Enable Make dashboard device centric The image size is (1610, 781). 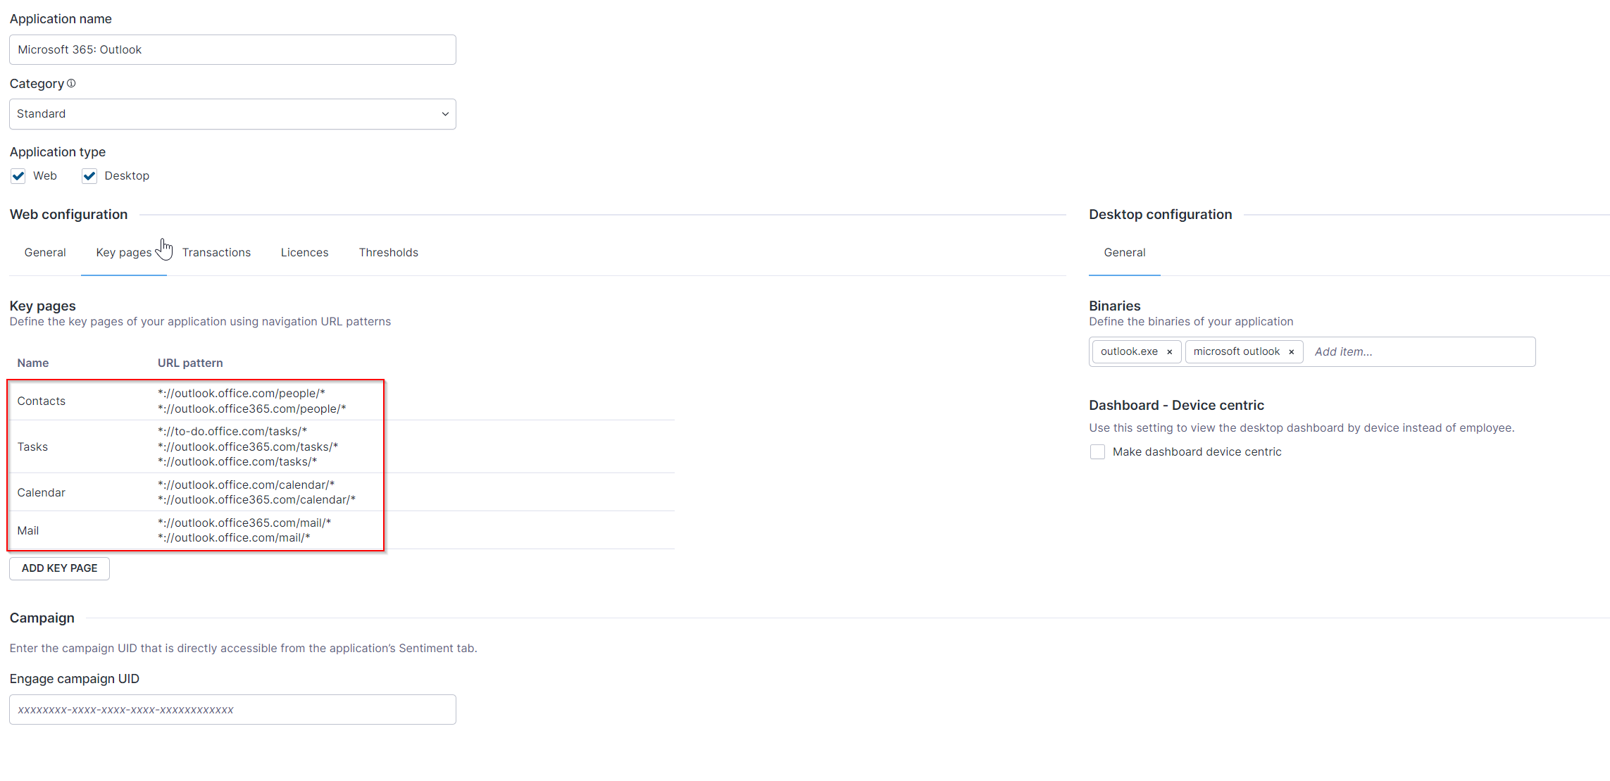(1097, 452)
